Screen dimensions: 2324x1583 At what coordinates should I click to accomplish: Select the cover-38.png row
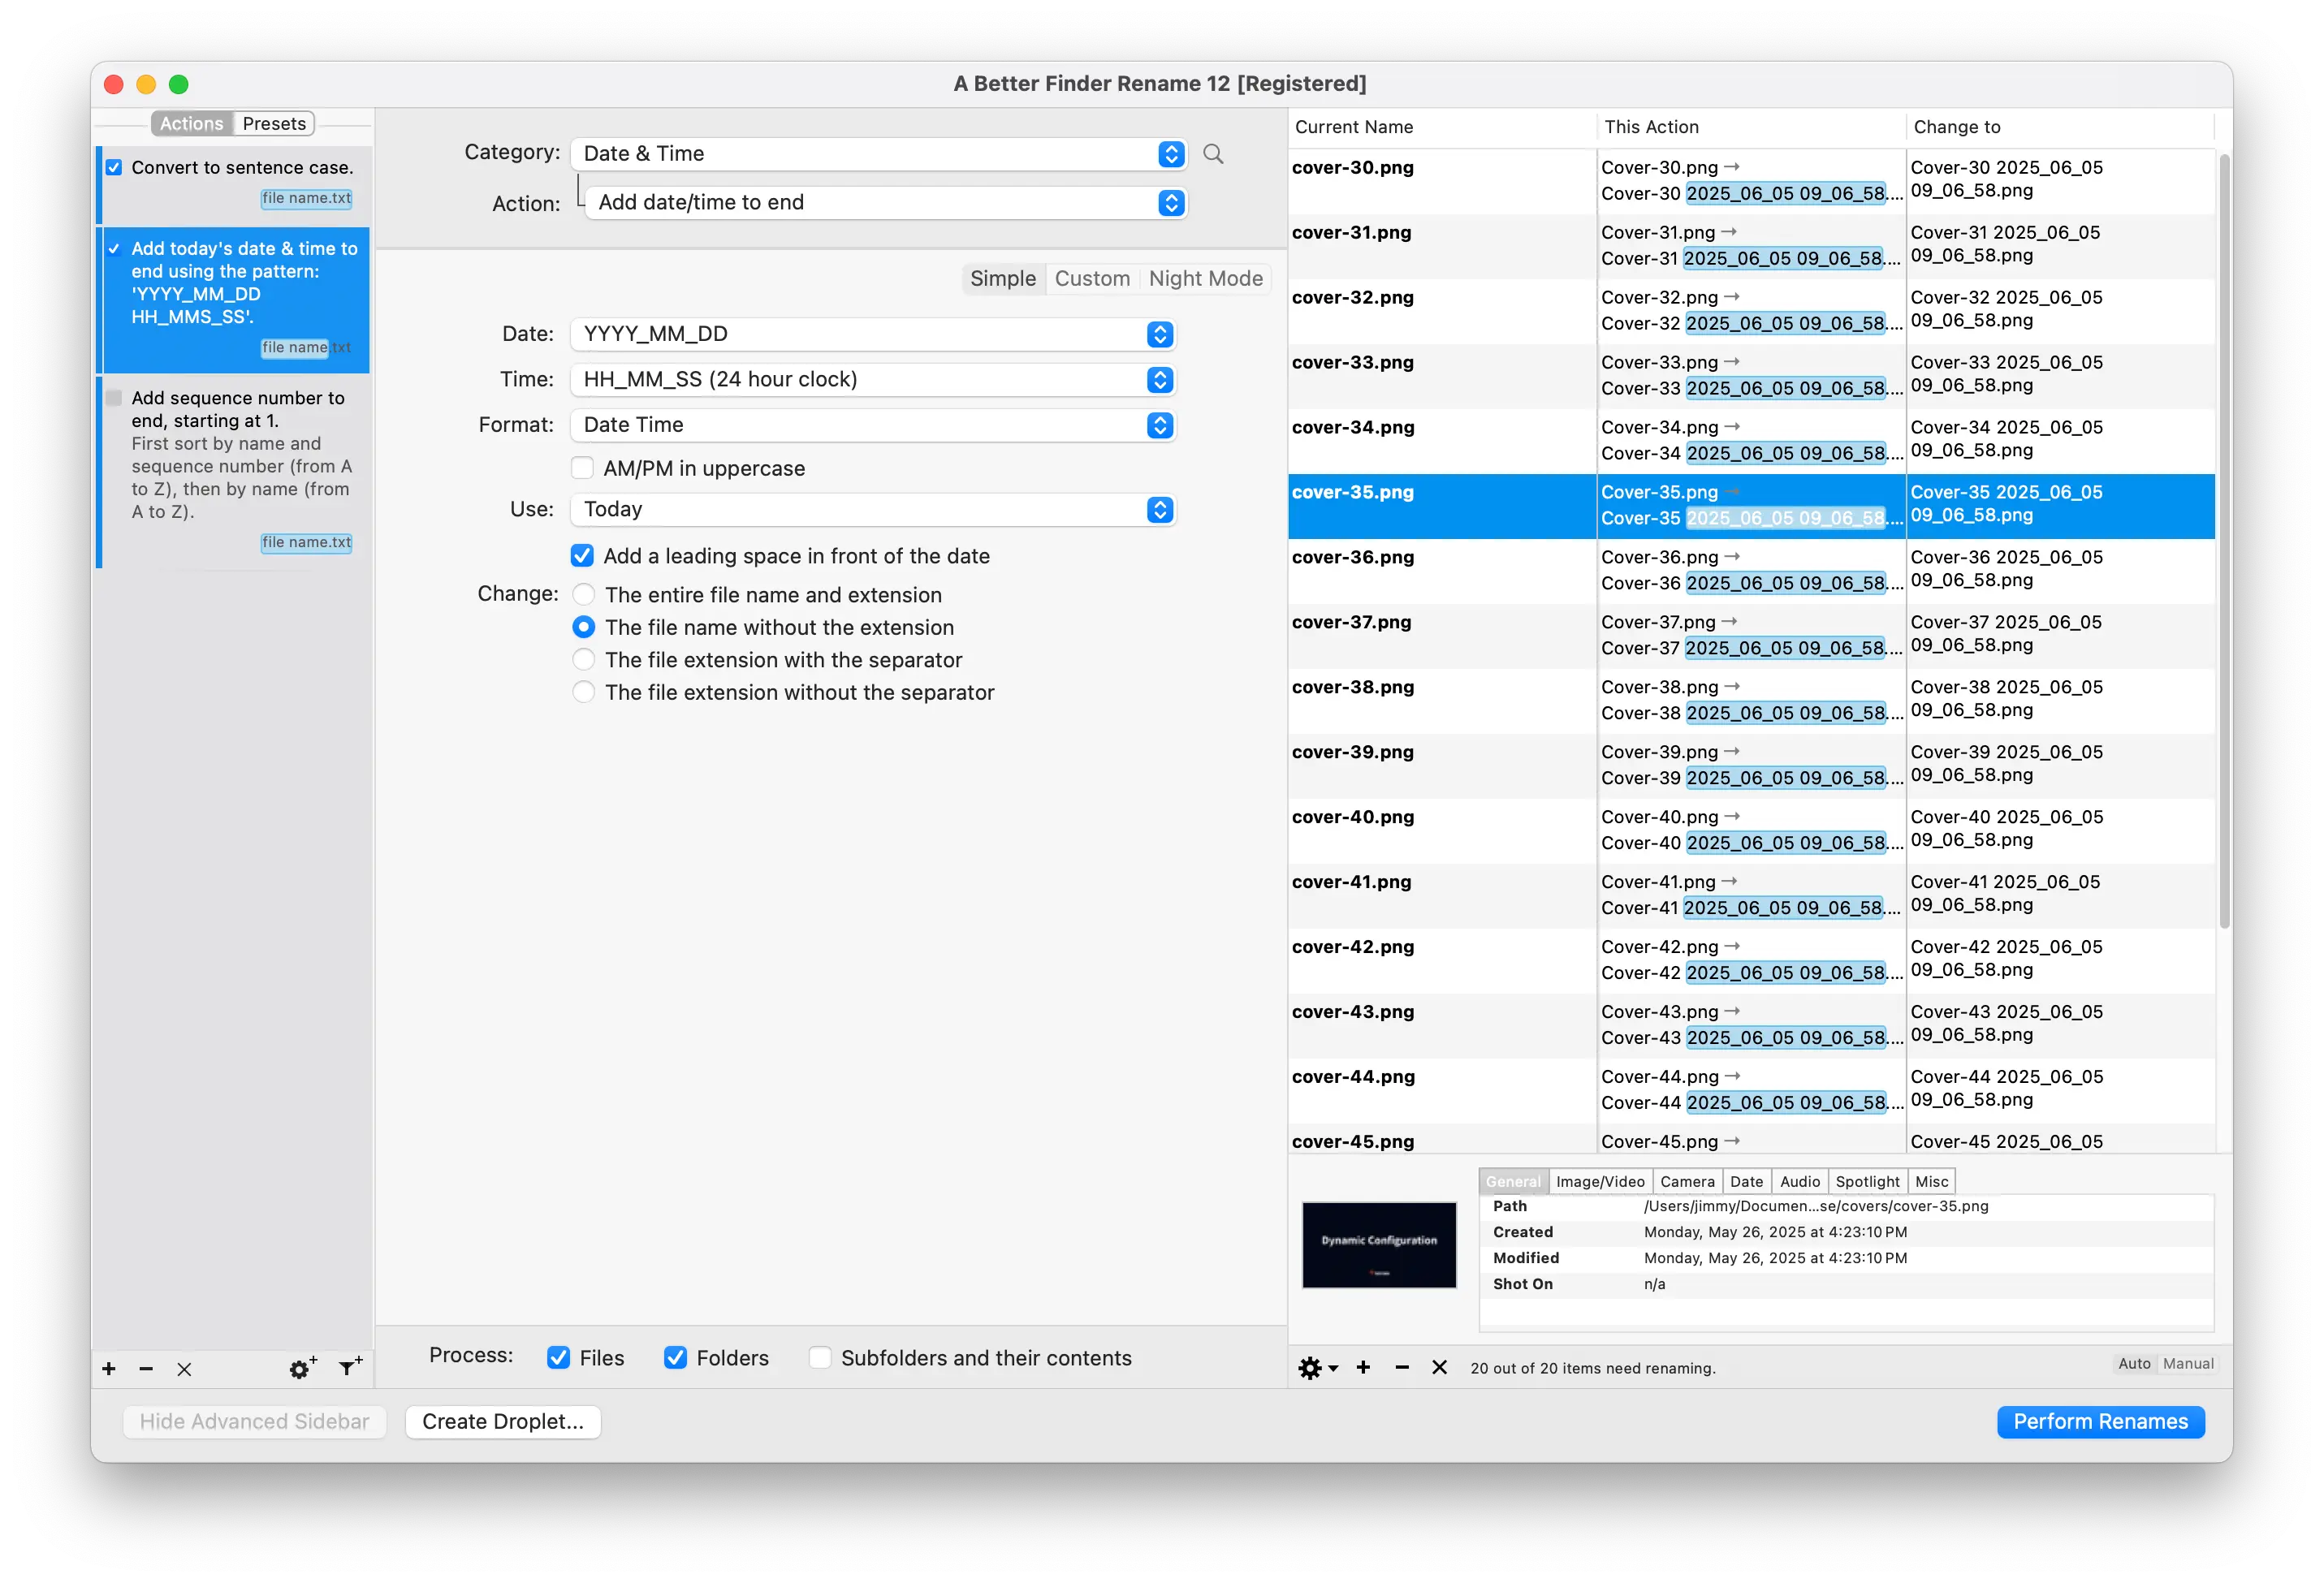[x=1751, y=701]
